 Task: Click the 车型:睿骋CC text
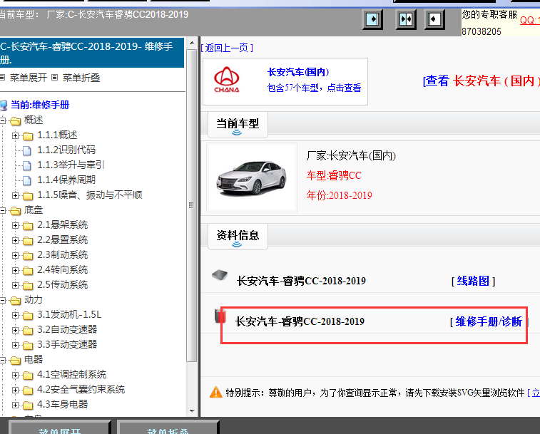(x=334, y=175)
